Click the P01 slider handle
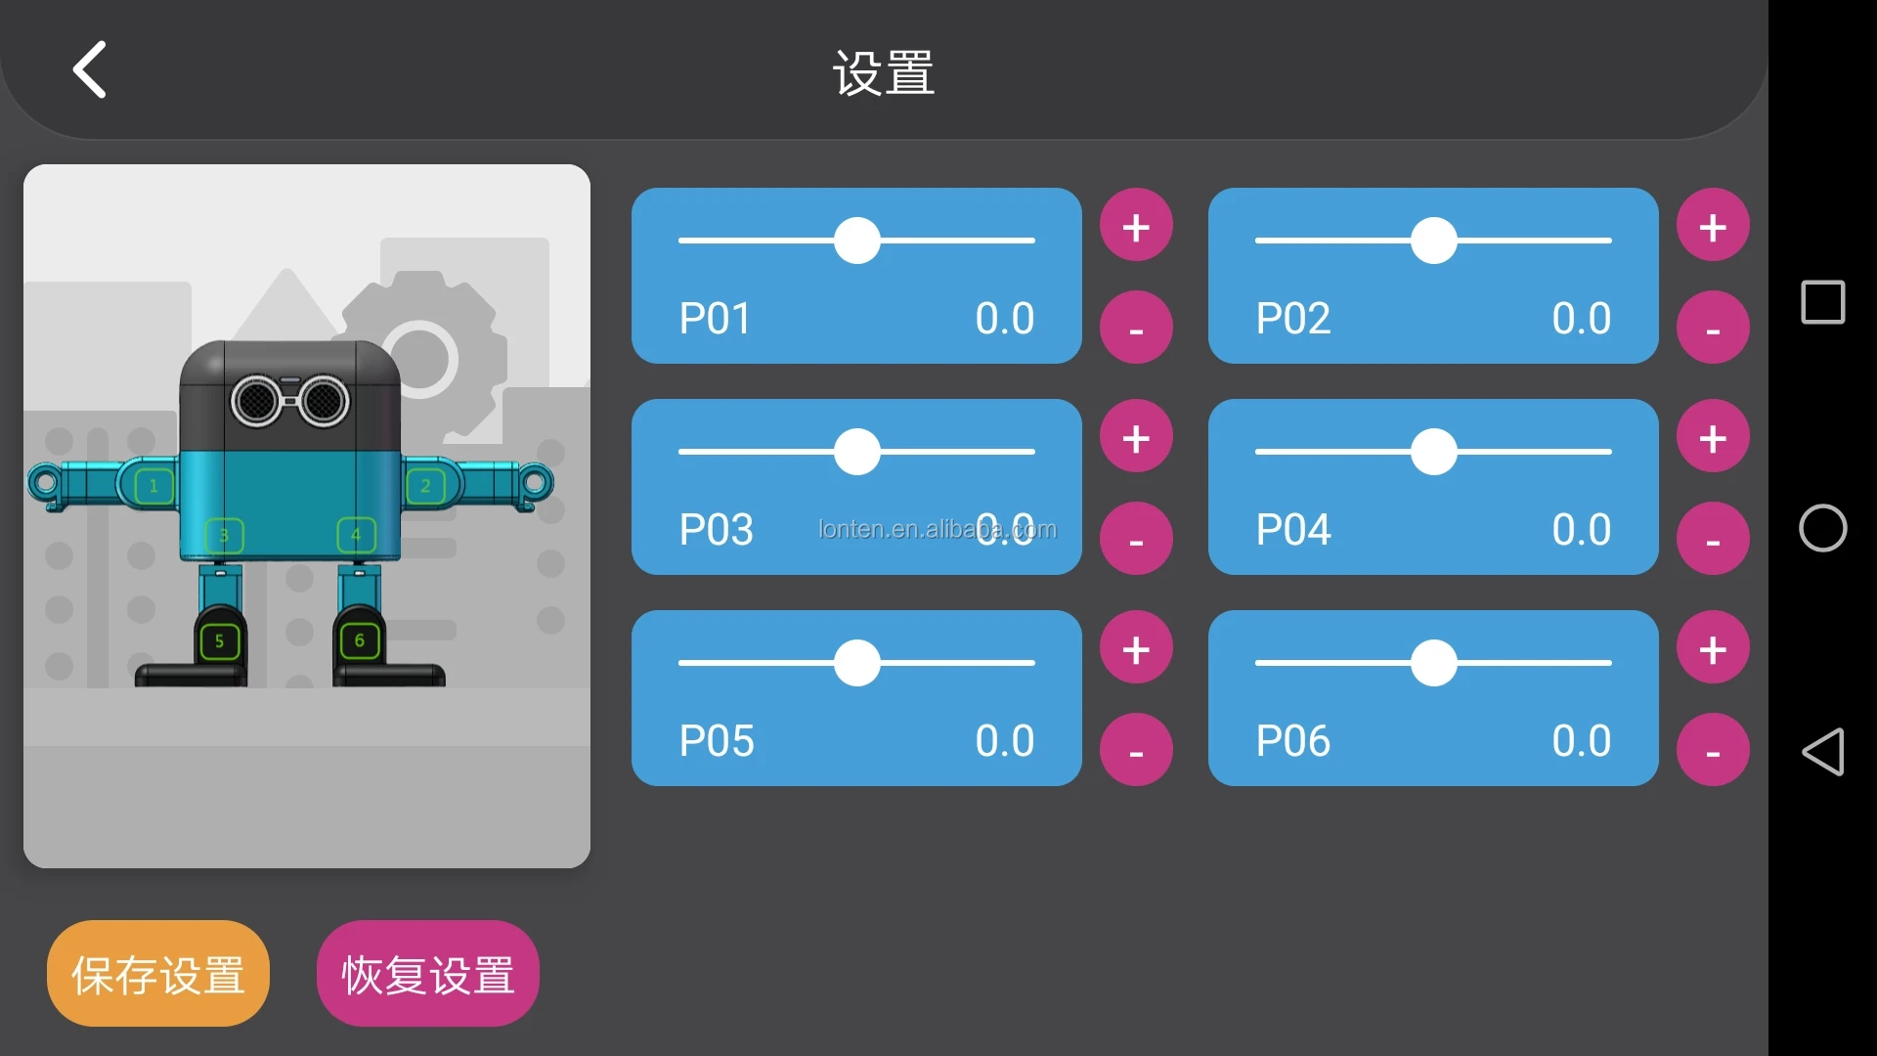Viewport: 1877px width, 1056px height. (x=857, y=241)
